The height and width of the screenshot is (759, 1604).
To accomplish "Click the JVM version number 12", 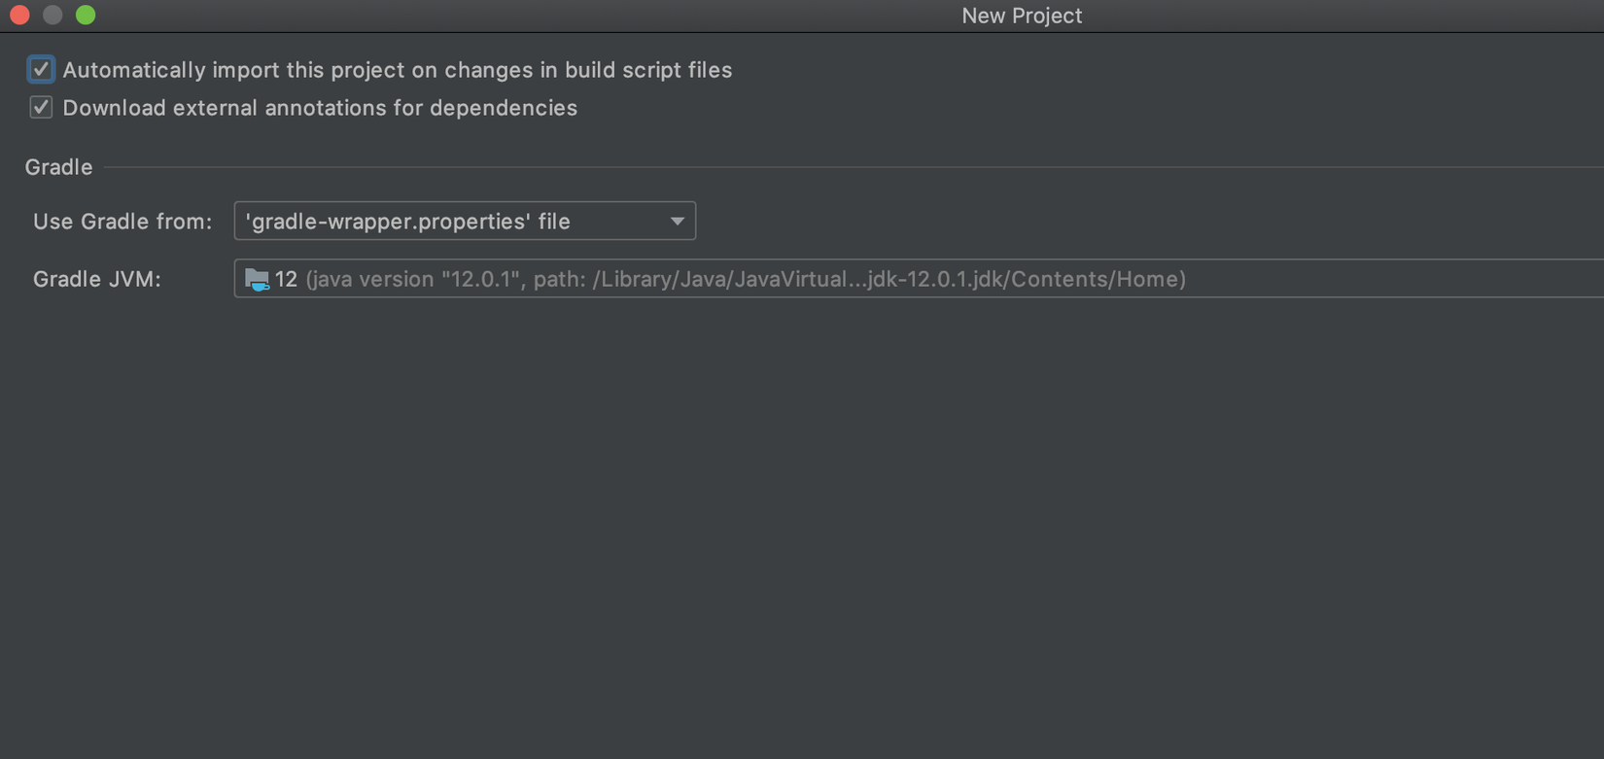I will pyautogui.click(x=286, y=280).
